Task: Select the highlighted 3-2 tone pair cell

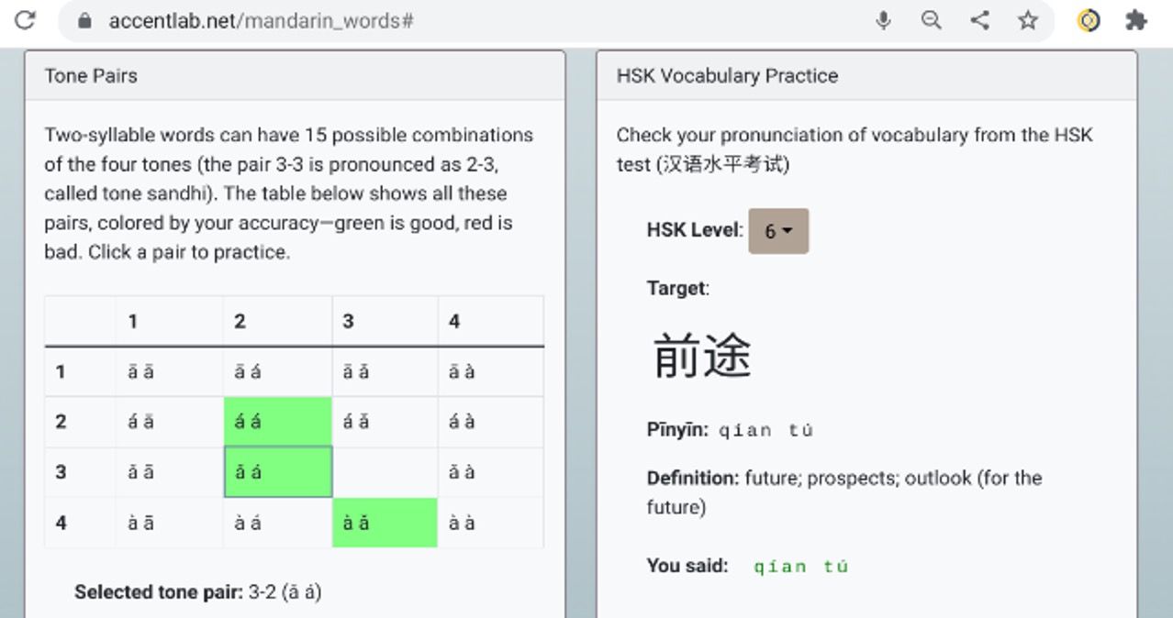Action: coord(277,472)
